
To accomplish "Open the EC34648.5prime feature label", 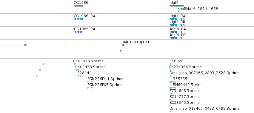I will coord(184,91).
